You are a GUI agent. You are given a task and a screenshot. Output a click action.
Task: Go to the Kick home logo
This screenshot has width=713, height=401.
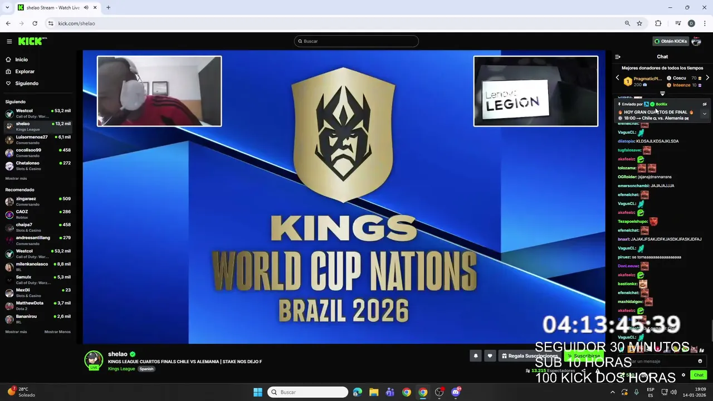tap(32, 41)
